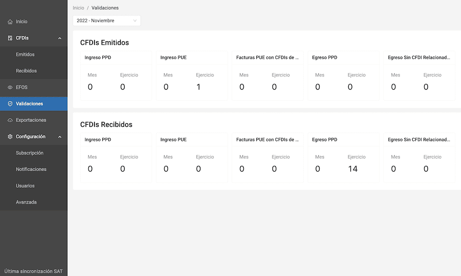
Task: Click the home icon beside Inicio
Action: pos(10,22)
